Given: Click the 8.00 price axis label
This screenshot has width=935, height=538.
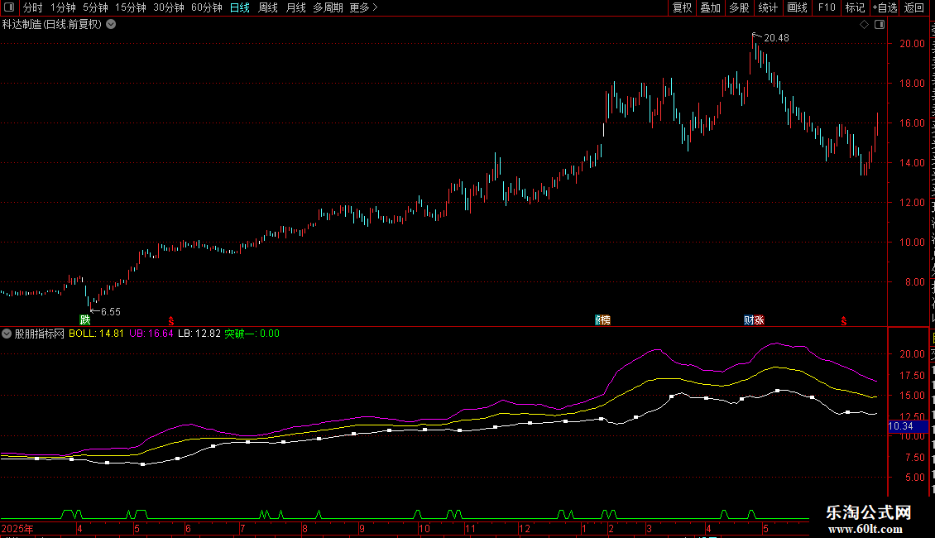Looking at the screenshot, I should point(914,282).
